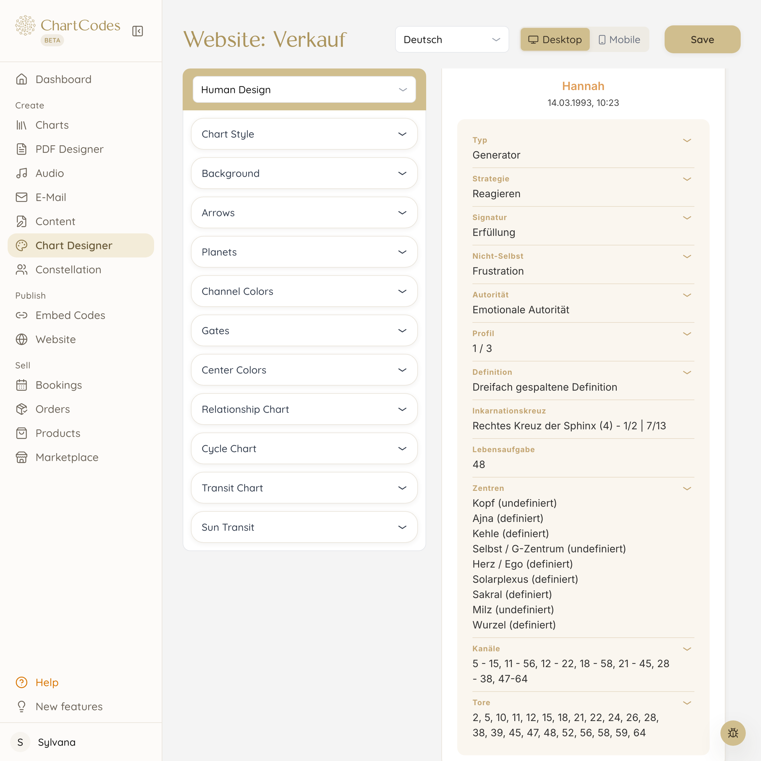
Task: Open the bug report floating button
Action: 733,733
